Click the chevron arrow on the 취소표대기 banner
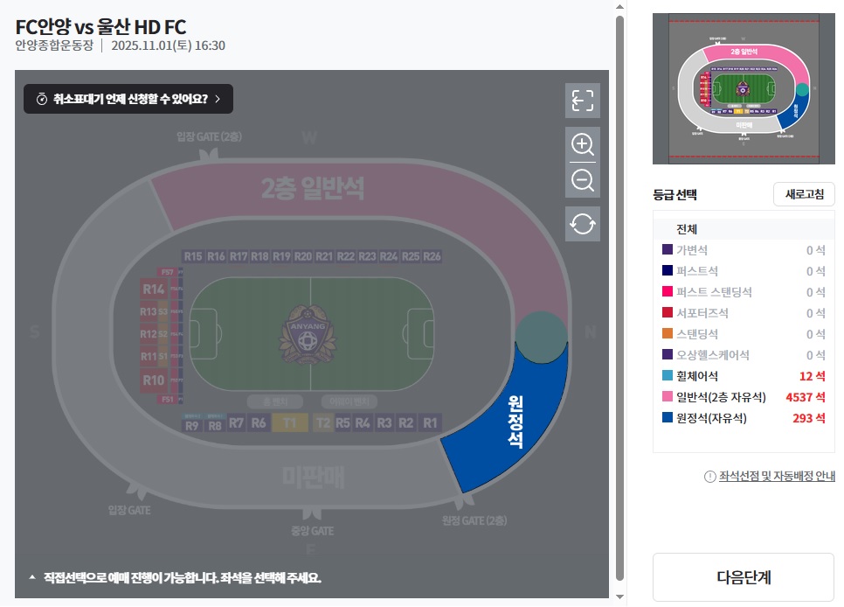This screenshot has height=607, width=844. point(220,99)
